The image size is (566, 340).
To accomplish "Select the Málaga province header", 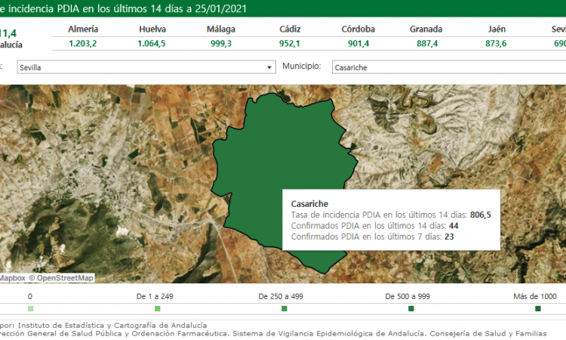I will (221, 29).
